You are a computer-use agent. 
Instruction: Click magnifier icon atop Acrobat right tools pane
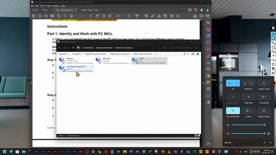(208, 23)
